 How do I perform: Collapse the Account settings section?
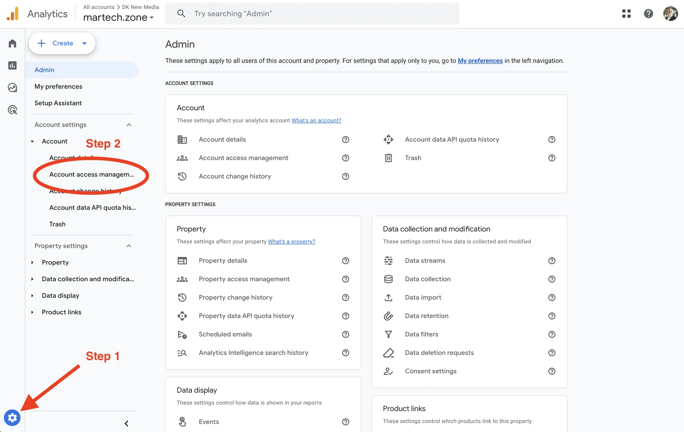point(129,125)
